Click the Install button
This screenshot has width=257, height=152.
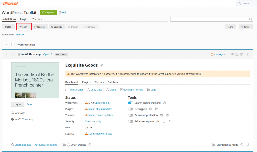[x=8, y=27]
